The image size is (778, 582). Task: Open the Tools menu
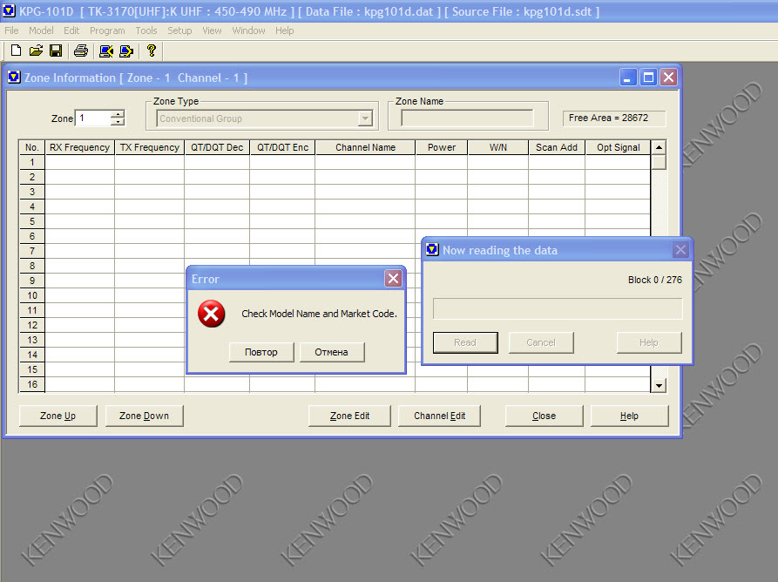pos(146,30)
